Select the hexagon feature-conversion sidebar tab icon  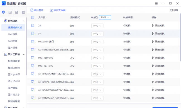(3, 12)
